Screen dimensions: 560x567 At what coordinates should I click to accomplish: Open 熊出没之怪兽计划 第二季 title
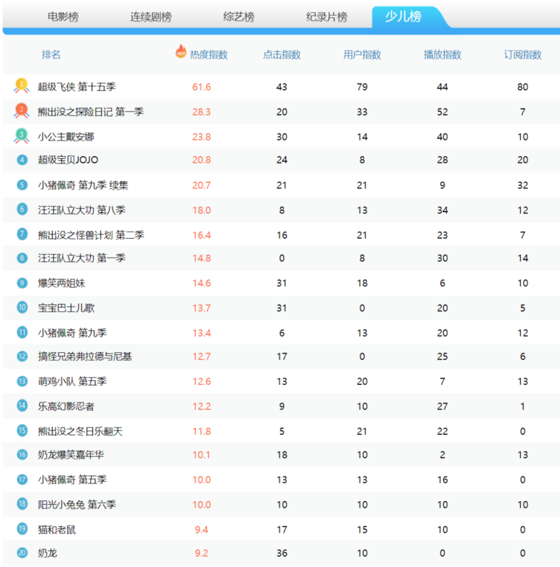point(91,235)
